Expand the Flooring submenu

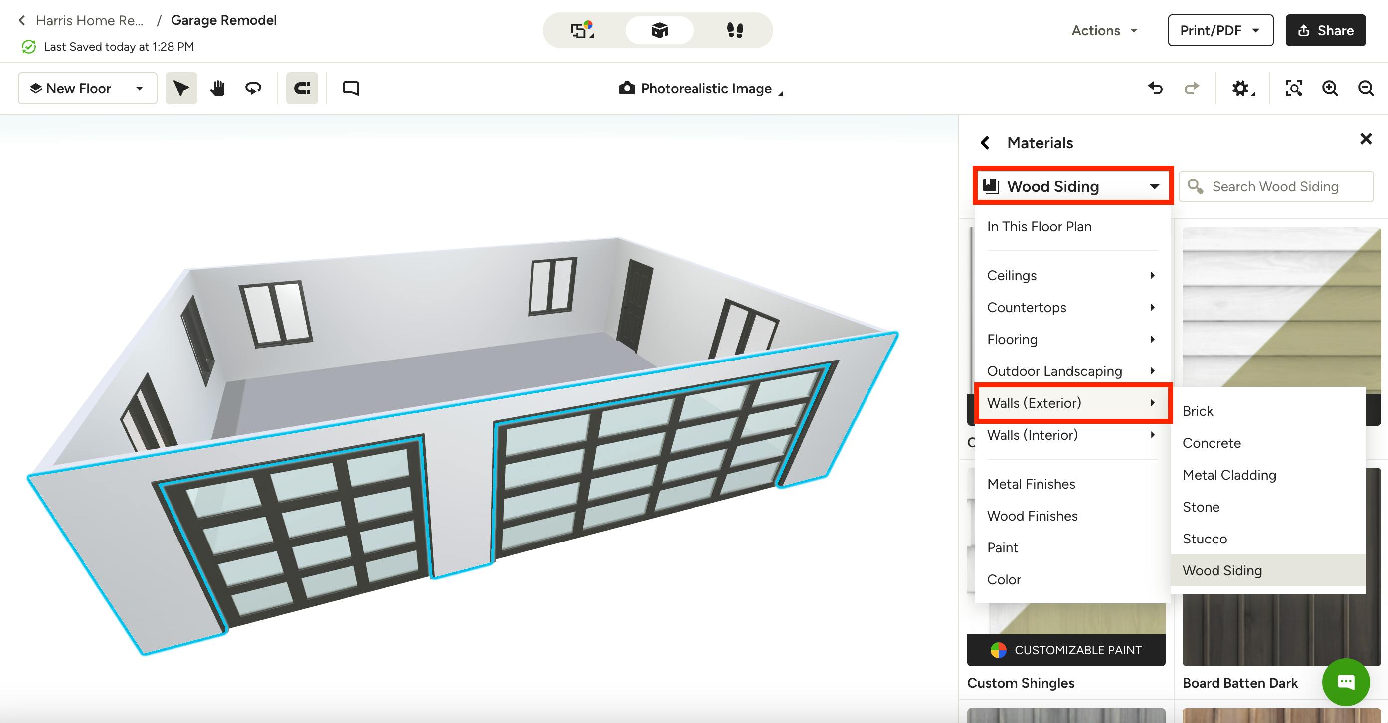(x=1072, y=339)
